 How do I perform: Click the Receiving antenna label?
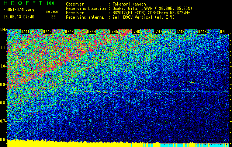85,17
